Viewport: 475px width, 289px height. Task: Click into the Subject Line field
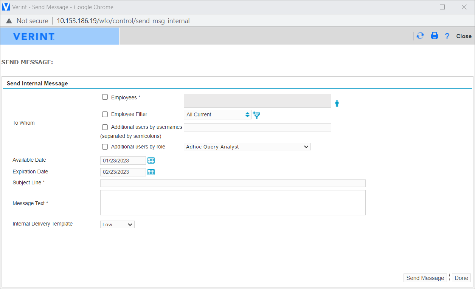coord(233,183)
